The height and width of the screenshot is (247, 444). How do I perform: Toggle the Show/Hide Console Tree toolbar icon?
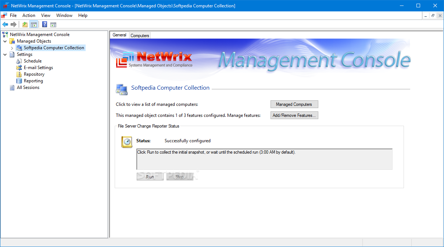tap(34, 25)
